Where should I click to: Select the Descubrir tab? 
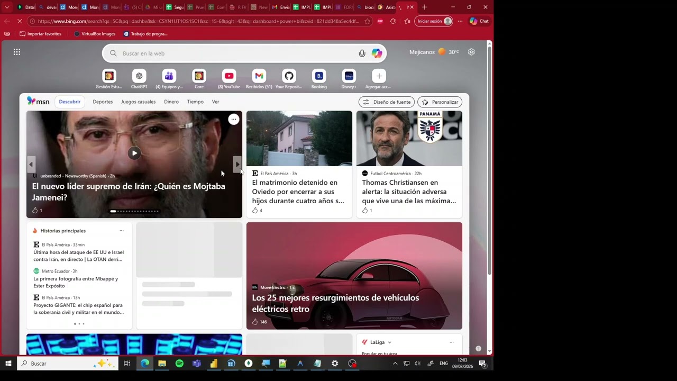[70, 102]
